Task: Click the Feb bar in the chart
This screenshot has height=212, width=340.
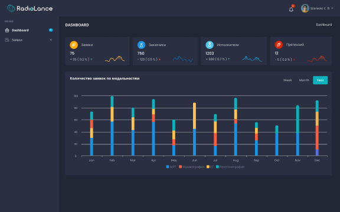Action: point(112,126)
